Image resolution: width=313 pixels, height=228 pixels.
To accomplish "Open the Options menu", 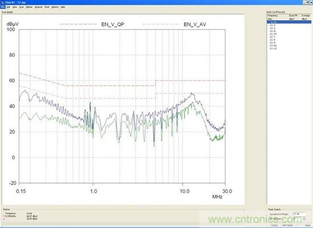I will (x=55, y=7).
